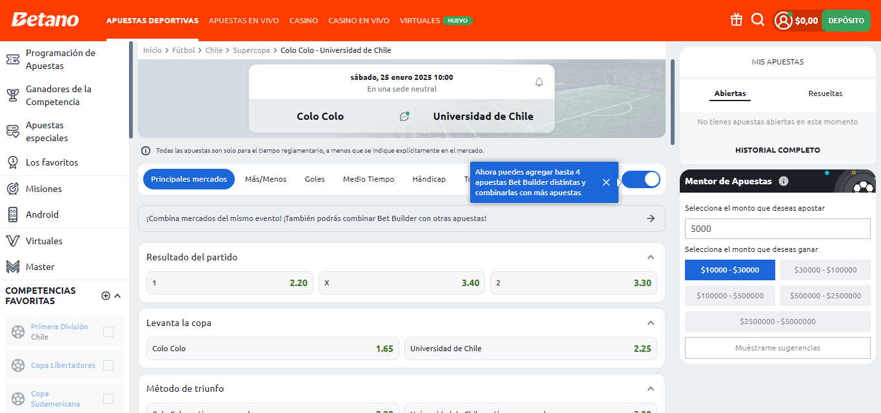Viewport: 881px width, 413px height.
Task: Select the Principales mercados tab
Action: coord(189,179)
